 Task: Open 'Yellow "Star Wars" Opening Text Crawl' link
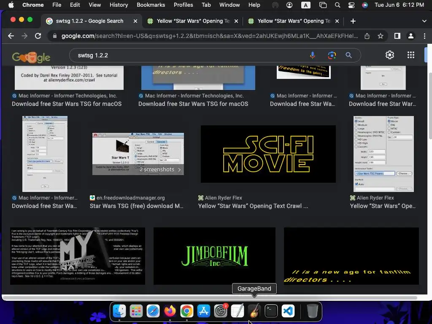(253, 206)
